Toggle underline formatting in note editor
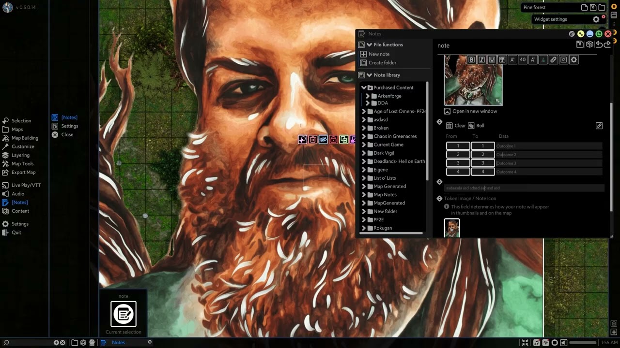 point(492,59)
